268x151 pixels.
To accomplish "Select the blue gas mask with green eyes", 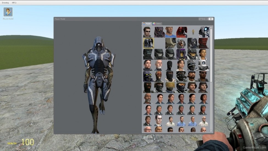I will (148, 76).
